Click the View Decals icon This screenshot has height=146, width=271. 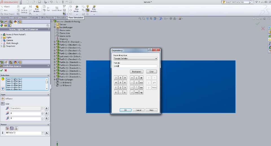pyautogui.click(x=6, y=26)
